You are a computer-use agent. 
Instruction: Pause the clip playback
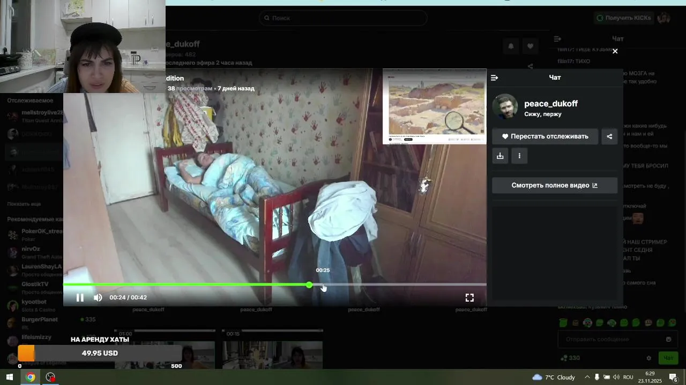[x=80, y=298]
